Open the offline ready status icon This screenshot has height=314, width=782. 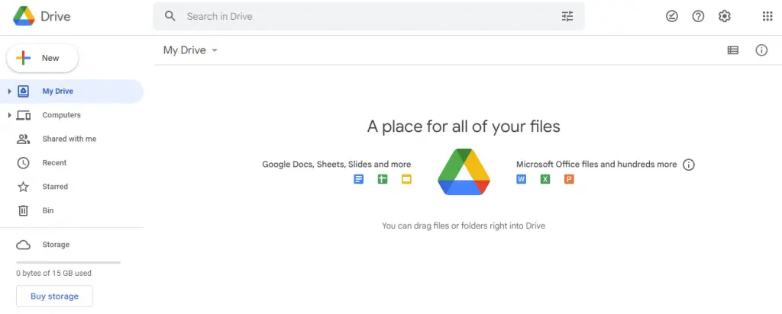(672, 17)
